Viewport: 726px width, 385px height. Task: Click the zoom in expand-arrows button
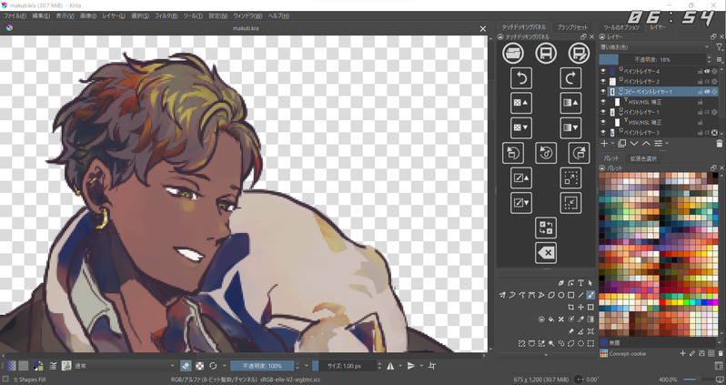tap(570, 177)
